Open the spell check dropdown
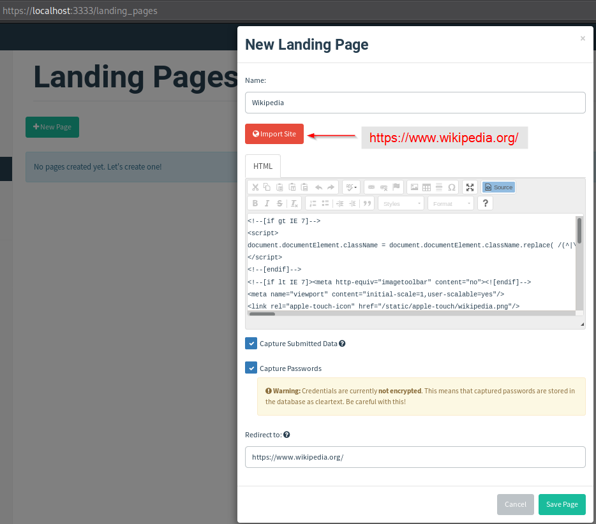Image resolution: width=596 pixels, height=524 pixels. click(x=351, y=187)
